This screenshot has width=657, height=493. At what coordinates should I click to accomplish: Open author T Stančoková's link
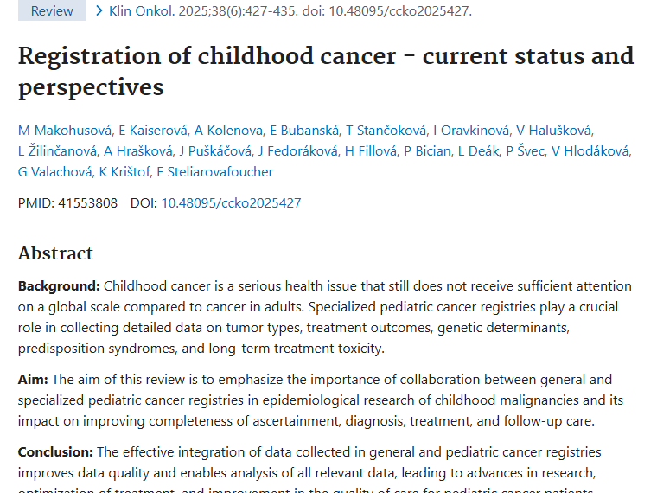(386, 131)
